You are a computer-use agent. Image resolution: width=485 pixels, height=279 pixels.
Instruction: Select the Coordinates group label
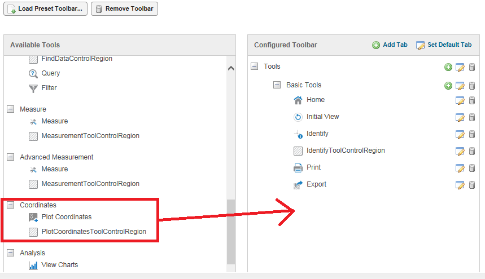coord(38,205)
